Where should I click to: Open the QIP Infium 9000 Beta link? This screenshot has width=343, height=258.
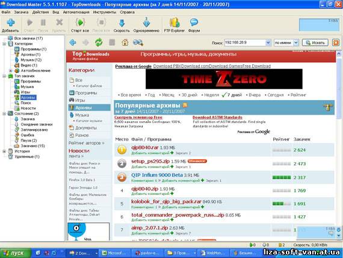click(157, 175)
